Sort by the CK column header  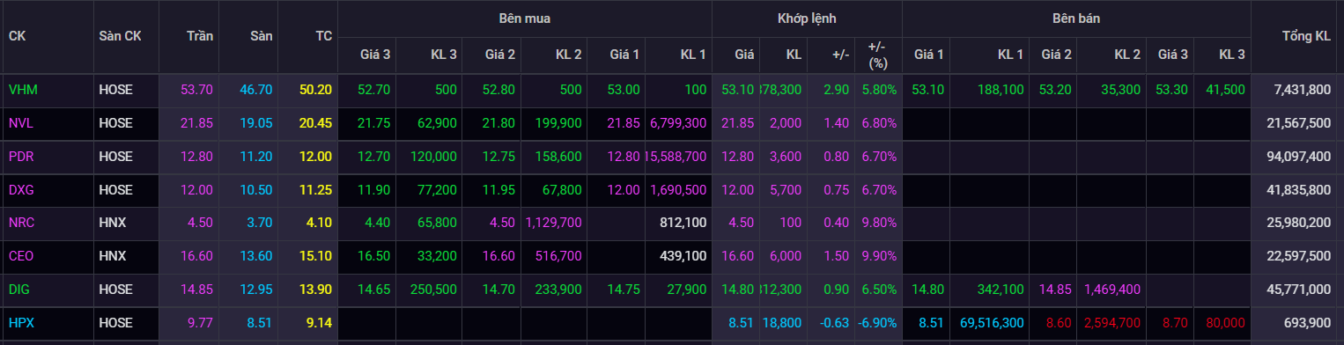(x=17, y=36)
